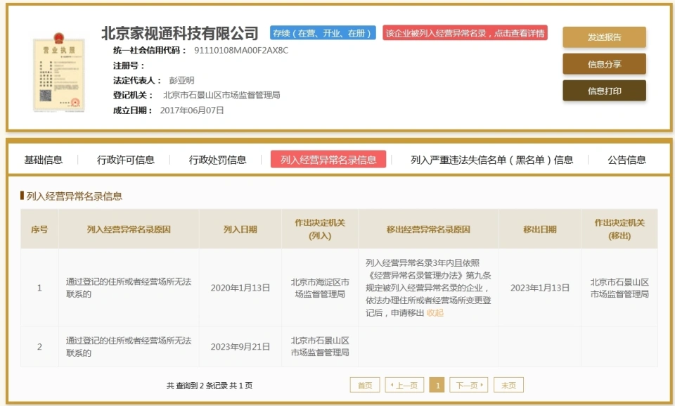The image size is (675, 406).
Task: Go to 首页 in pagination
Action: (x=365, y=385)
